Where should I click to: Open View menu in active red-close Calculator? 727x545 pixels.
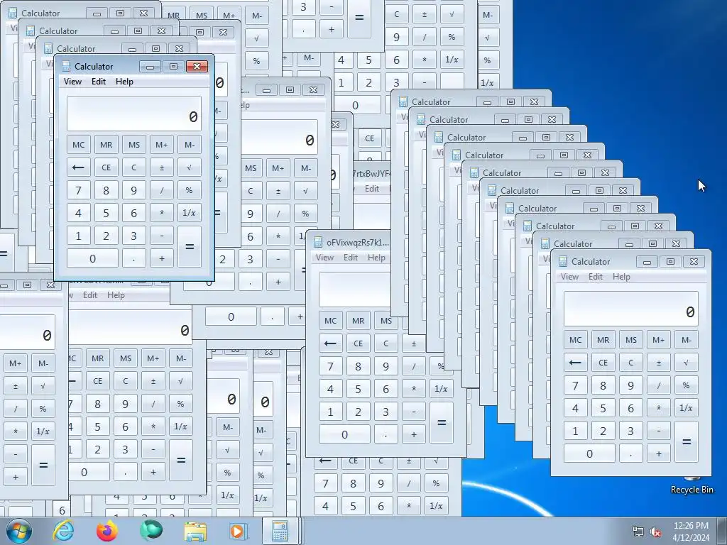[73, 82]
